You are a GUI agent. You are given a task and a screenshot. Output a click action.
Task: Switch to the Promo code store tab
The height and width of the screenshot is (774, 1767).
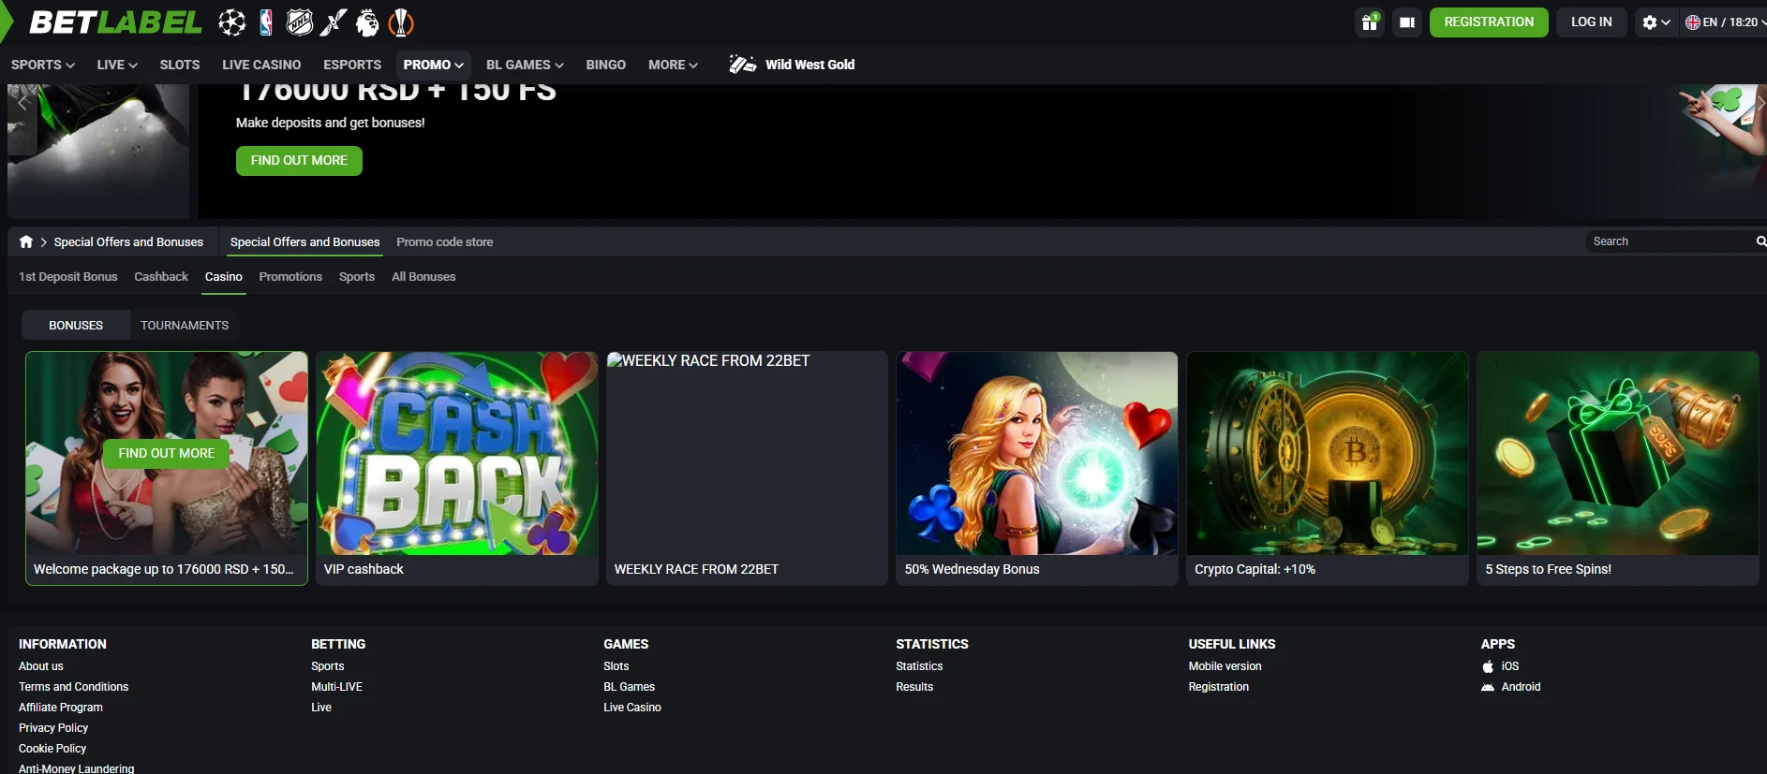click(x=445, y=241)
